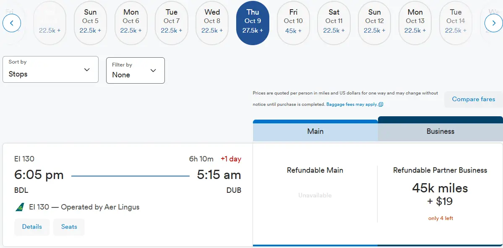Select Wed Oct 8 date option
This screenshot has height=248, width=503.
point(212,23)
